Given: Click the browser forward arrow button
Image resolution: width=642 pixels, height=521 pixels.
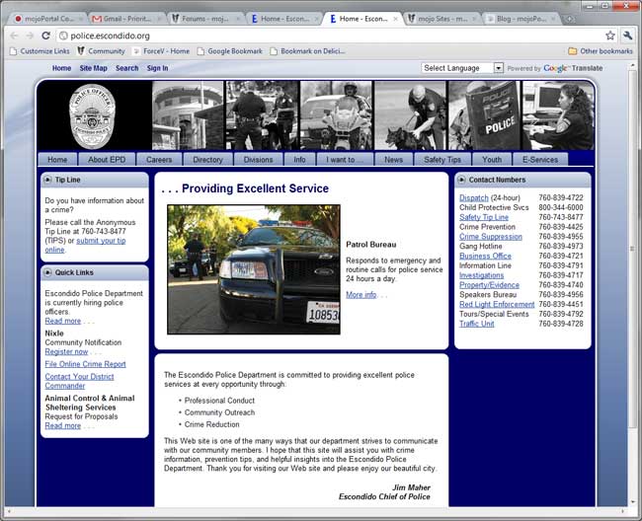Looking at the screenshot, I should [34, 36].
